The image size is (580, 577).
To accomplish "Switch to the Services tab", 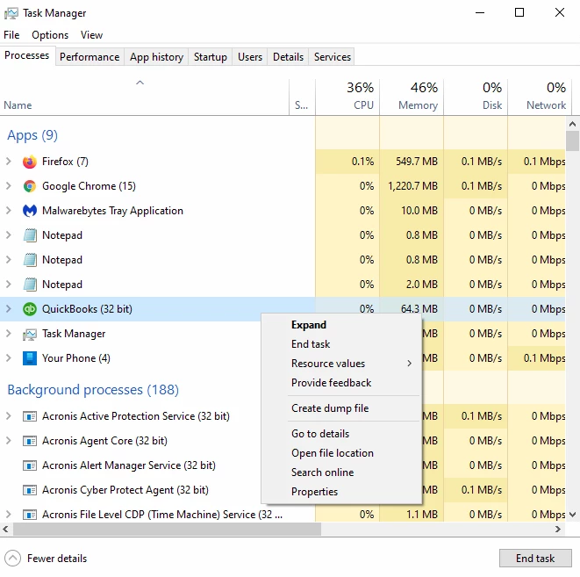I will click(x=333, y=57).
